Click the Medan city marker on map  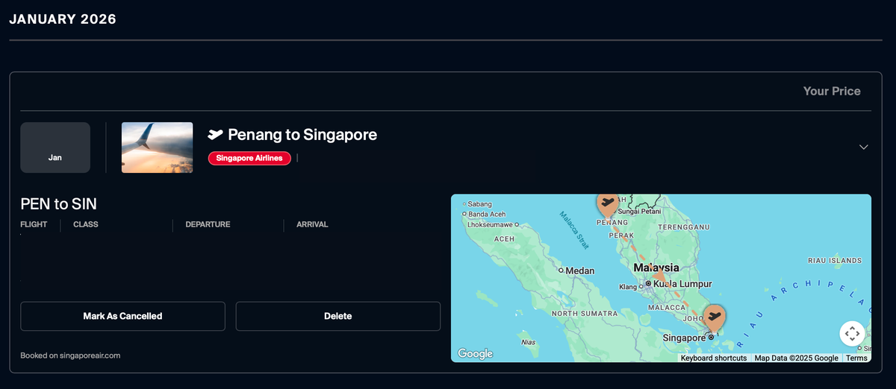tap(561, 271)
